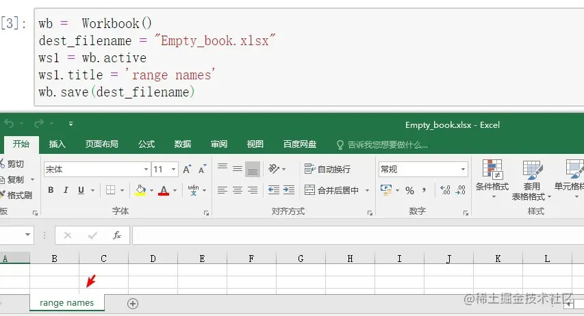Toggle italic formatting

pyautogui.click(x=66, y=190)
